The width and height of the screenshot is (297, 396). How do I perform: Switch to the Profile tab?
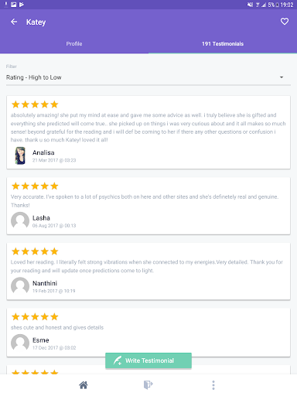pyautogui.click(x=74, y=44)
